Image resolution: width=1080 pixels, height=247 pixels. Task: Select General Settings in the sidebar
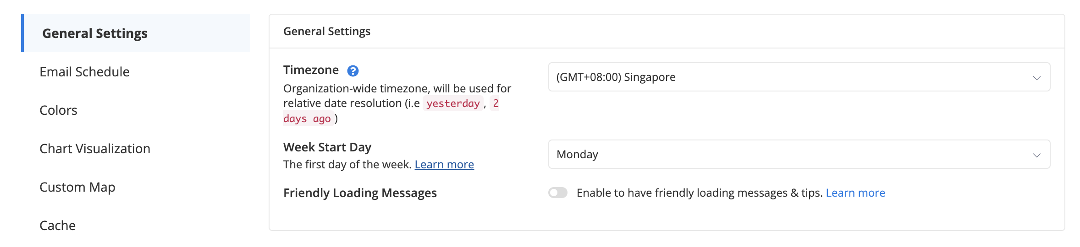136,33
